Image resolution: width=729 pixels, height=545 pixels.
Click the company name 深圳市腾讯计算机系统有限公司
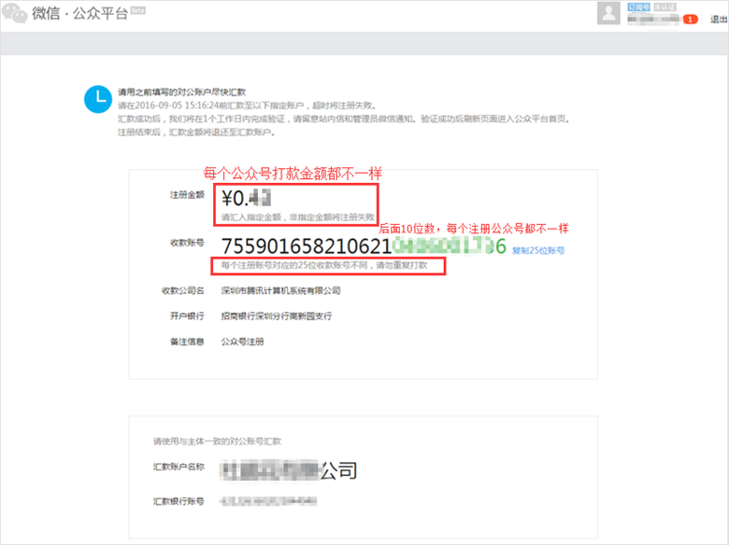[x=280, y=290]
